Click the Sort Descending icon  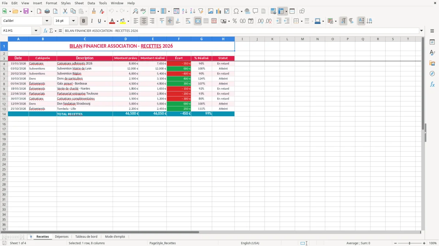(x=193, y=11)
